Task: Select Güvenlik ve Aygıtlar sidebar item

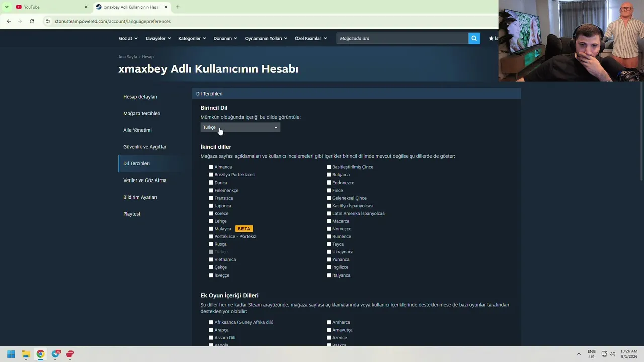Action: [x=145, y=147]
